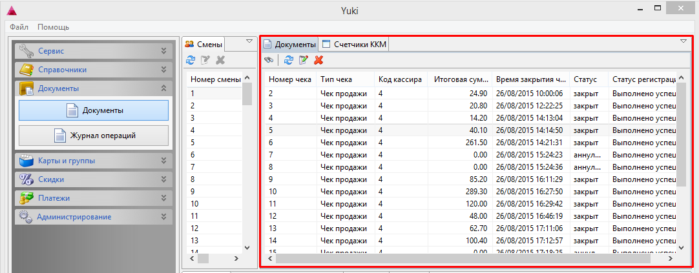Sort by Тип чека column header
Viewport: 699px width, 273px height.
point(346,79)
